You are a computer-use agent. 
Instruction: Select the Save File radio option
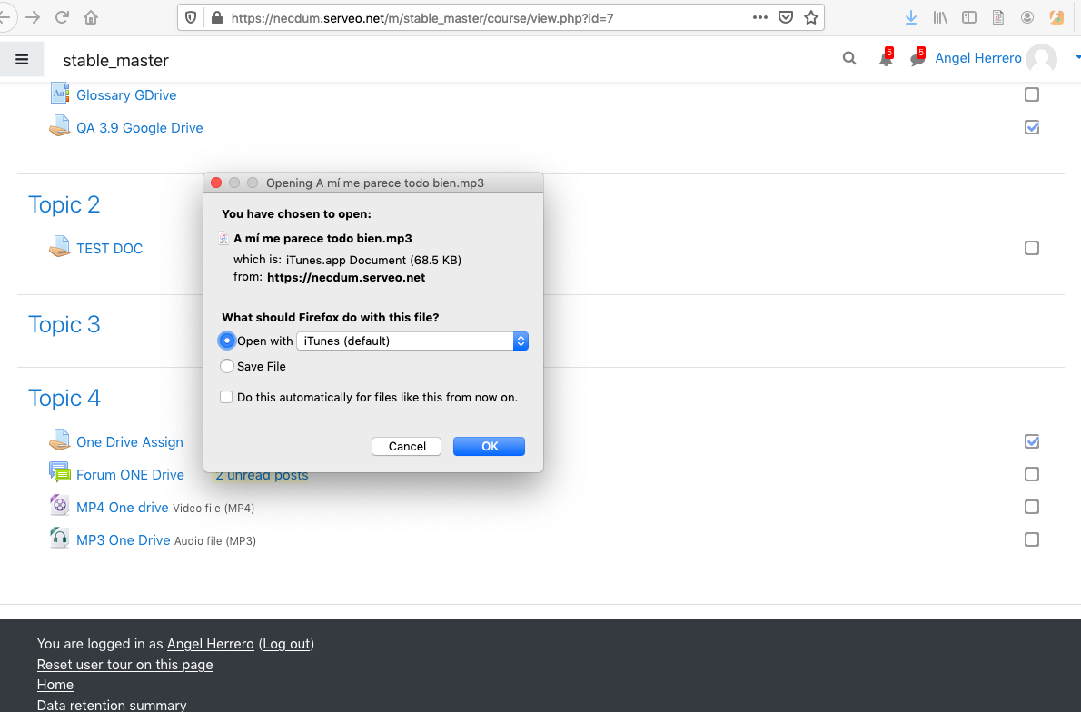(x=227, y=366)
